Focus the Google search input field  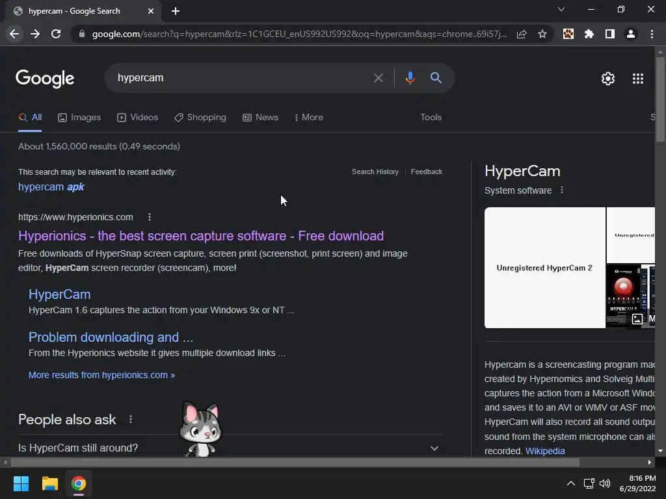click(x=242, y=78)
